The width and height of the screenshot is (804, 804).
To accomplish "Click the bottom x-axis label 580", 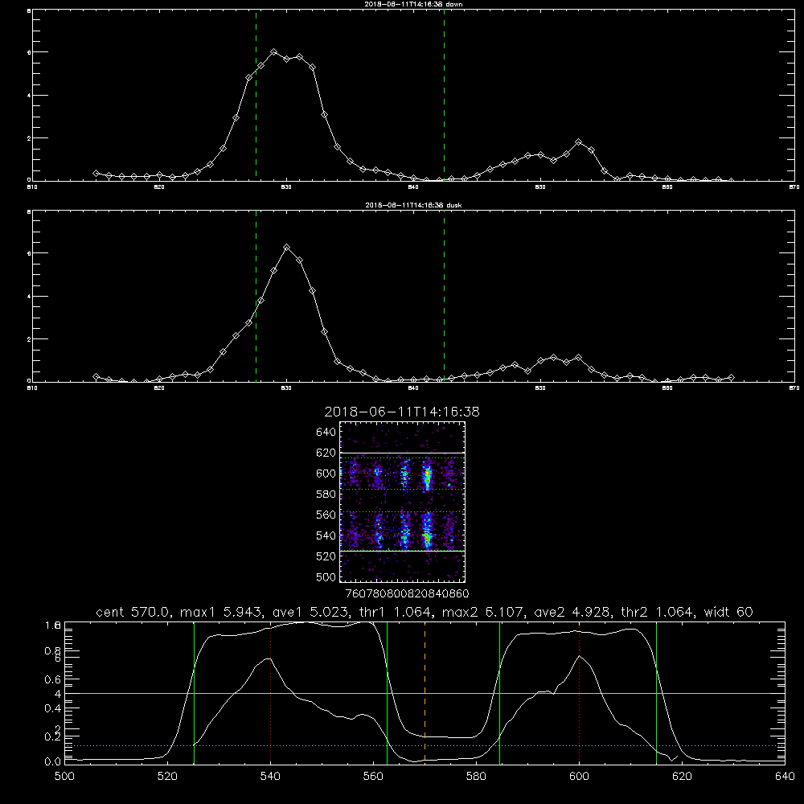I will point(476,777).
